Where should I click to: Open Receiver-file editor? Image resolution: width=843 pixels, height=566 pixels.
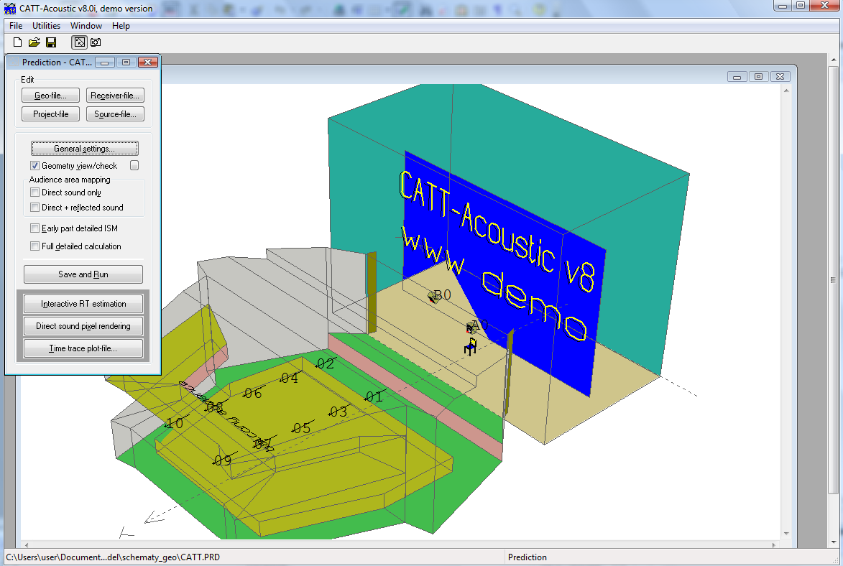coord(115,95)
